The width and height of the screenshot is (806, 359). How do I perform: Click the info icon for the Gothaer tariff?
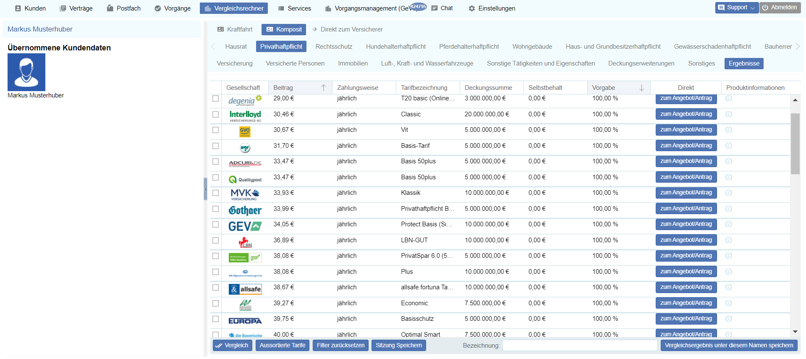(729, 209)
